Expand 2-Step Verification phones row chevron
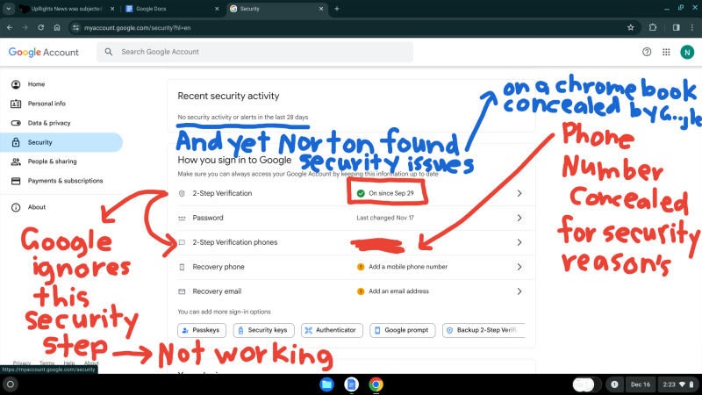 tap(519, 242)
